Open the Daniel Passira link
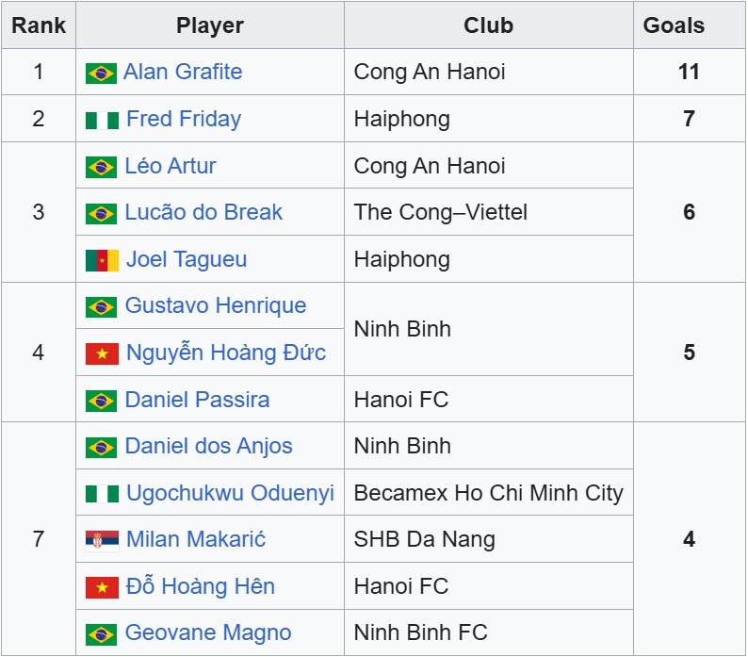748x657 pixels. tap(197, 400)
